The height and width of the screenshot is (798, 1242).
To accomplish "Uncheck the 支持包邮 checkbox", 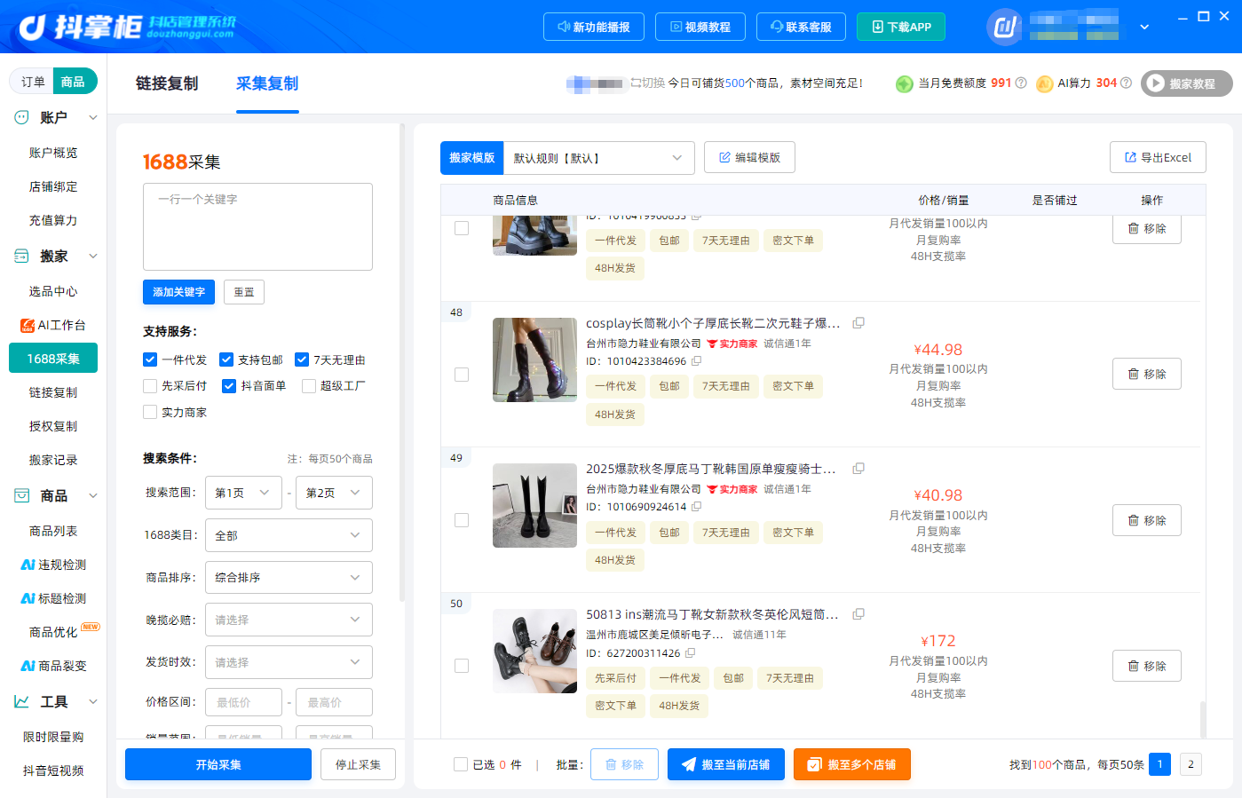I will [x=226, y=359].
